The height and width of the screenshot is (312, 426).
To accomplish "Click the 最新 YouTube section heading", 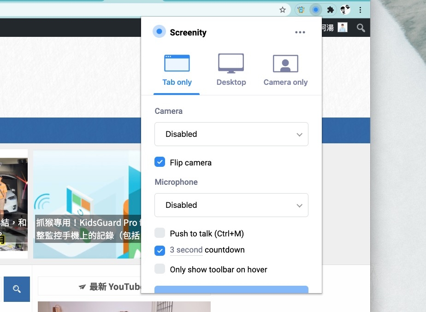I will [x=115, y=287].
